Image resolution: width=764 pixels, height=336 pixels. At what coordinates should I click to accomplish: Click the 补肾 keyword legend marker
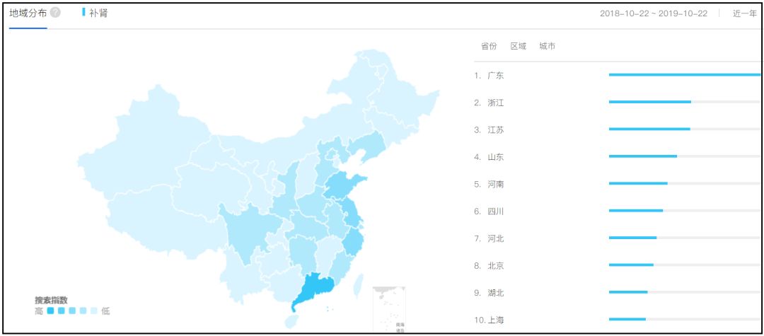83,12
